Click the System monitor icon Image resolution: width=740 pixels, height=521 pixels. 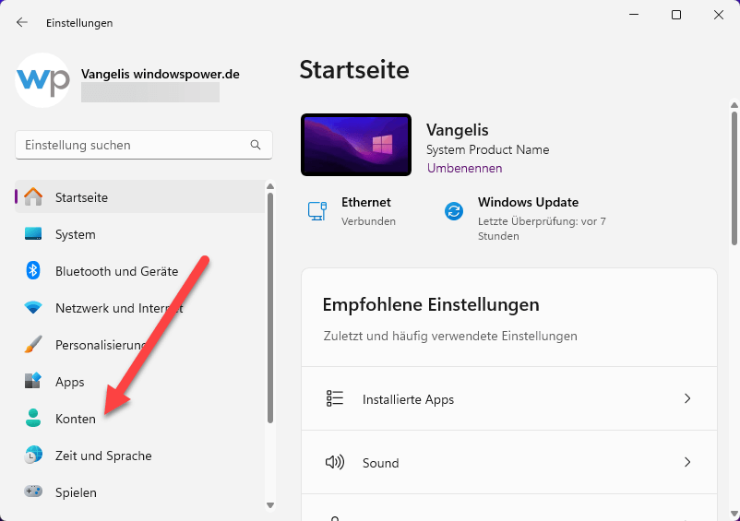(x=33, y=234)
